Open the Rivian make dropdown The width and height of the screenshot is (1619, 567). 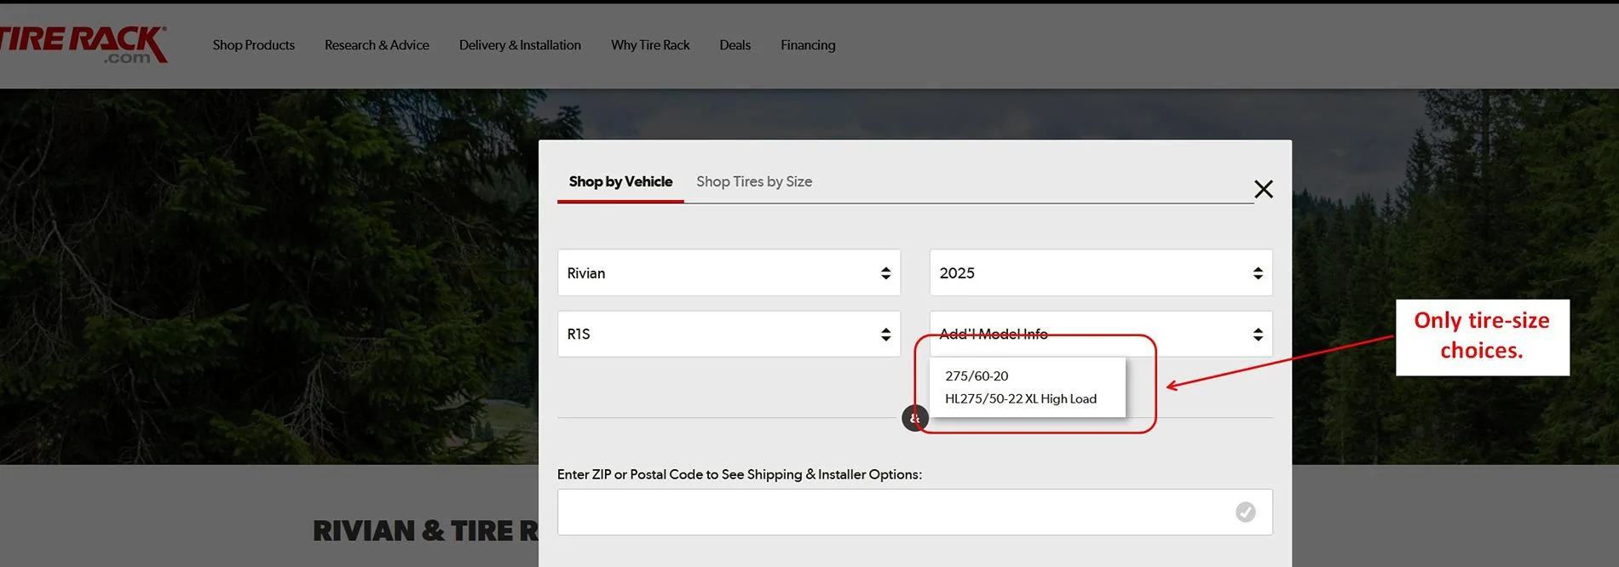729,272
